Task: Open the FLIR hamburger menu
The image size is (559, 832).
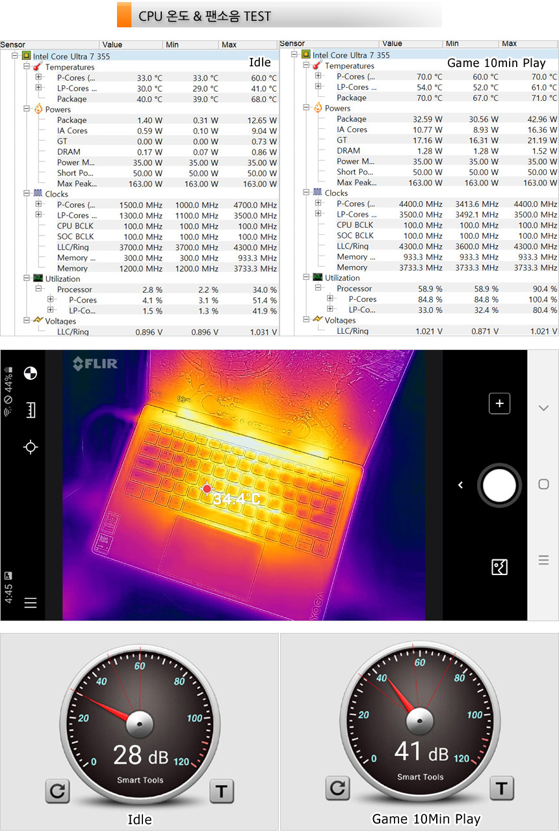Action: click(x=30, y=602)
